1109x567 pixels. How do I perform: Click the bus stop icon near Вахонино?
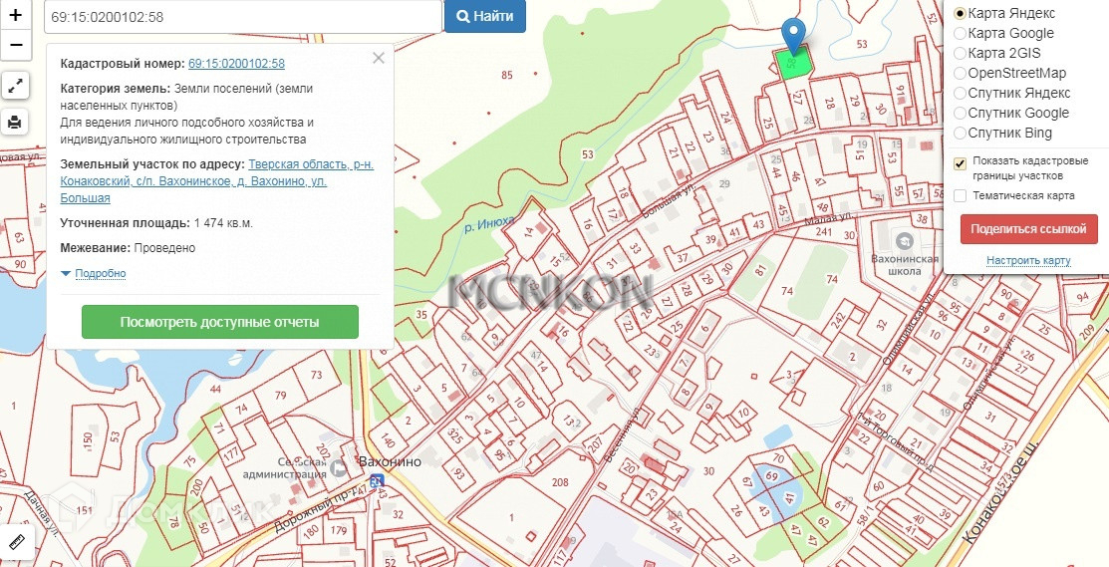377,480
